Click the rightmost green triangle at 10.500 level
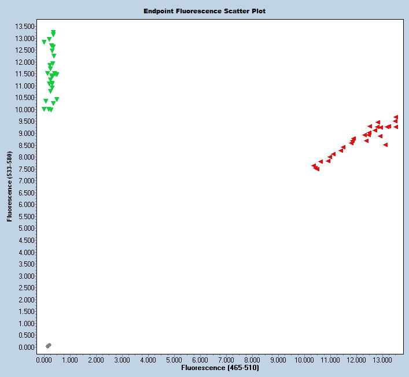This screenshot has width=409, height=377. point(57,99)
